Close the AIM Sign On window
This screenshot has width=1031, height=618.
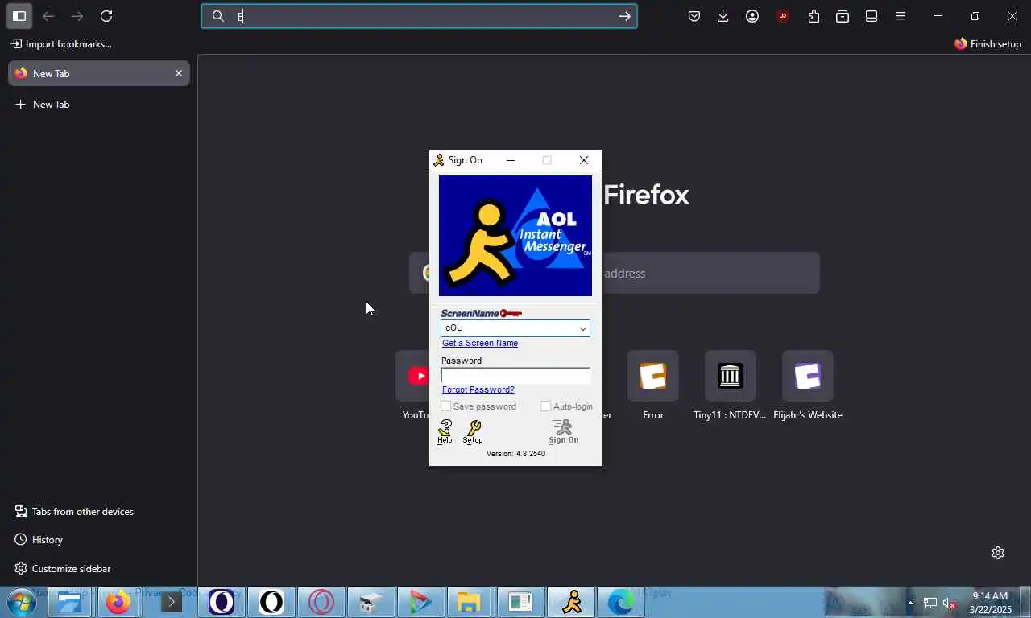[x=584, y=160]
